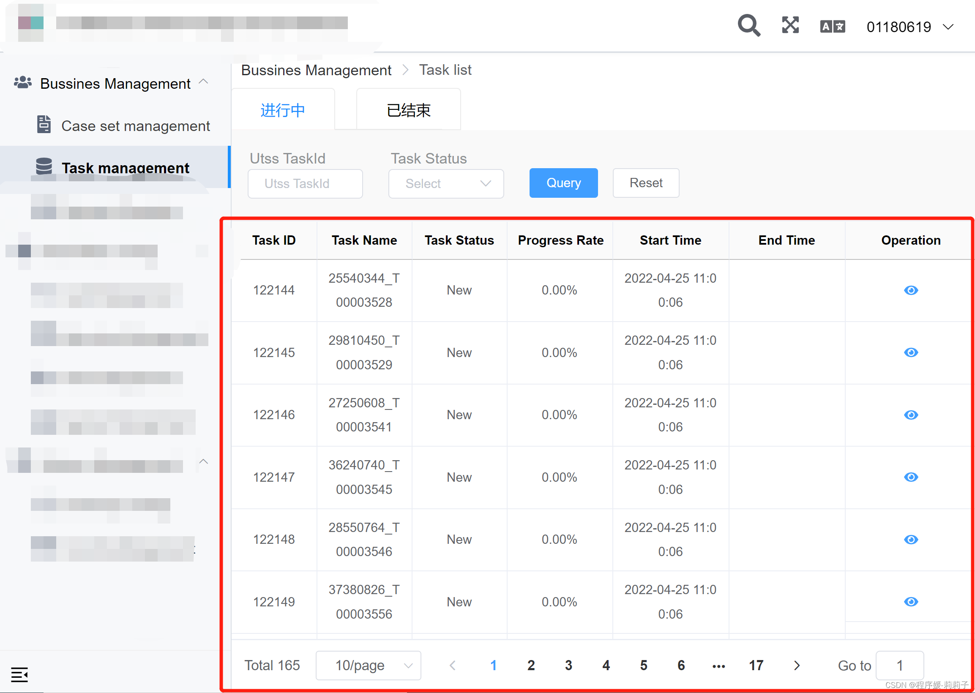Click the sidebar collapse icon at bottom-left
Image resolution: width=975 pixels, height=693 pixels.
point(19,675)
